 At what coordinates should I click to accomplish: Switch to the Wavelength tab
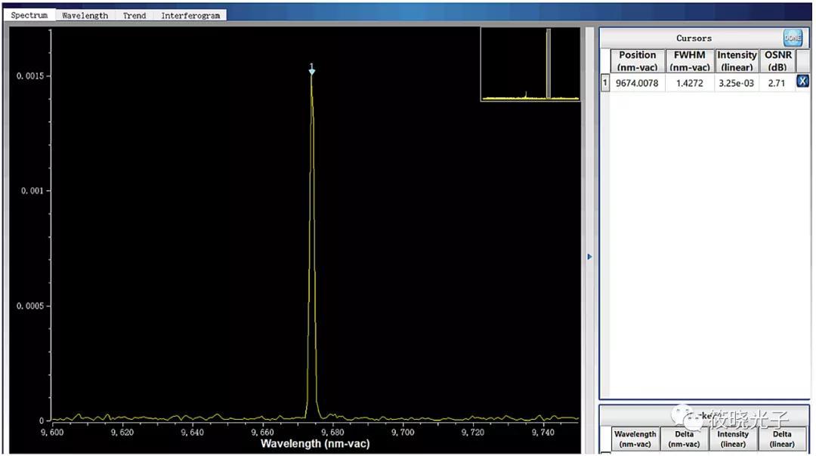[85, 15]
